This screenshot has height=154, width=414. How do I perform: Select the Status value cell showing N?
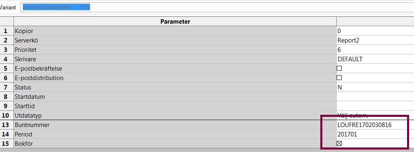pyautogui.click(x=375, y=87)
